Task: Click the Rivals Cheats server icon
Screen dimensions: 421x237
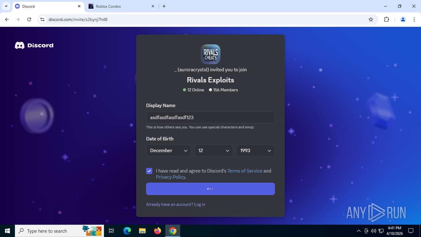Action: click(210, 54)
